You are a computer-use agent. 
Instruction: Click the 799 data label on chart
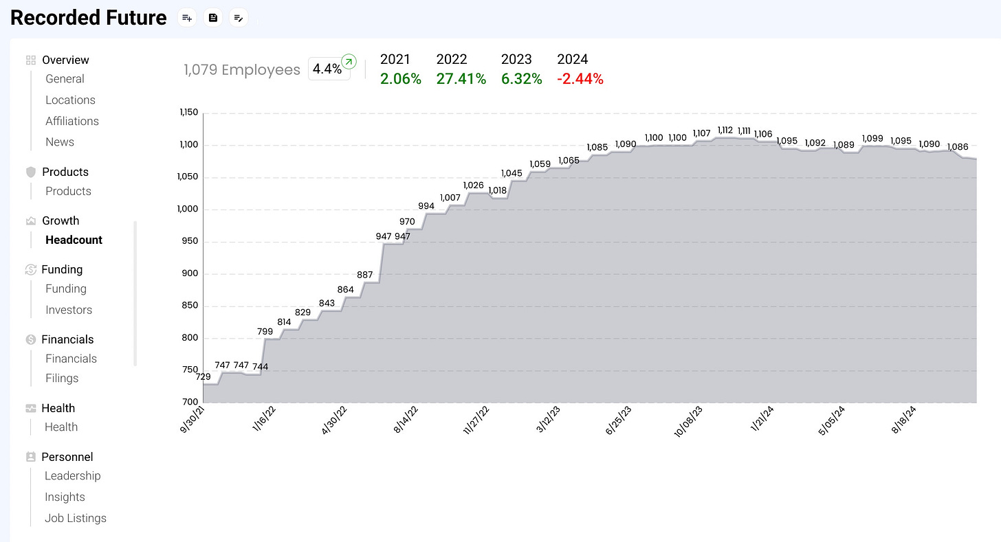click(265, 331)
